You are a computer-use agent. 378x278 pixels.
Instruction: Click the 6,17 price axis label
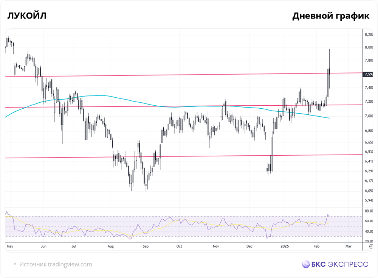tap(369, 181)
